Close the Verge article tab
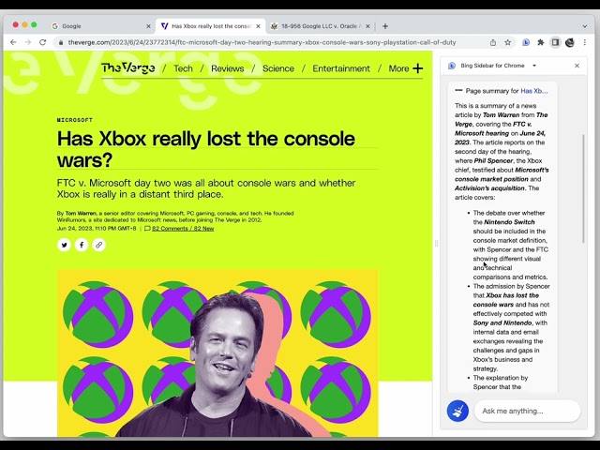The width and height of the screenshot is (600, 450). tap(259, 26)
